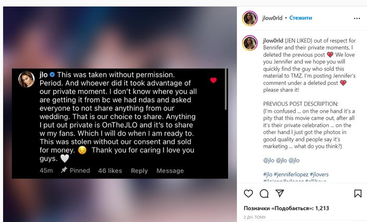Click the Reply text under the comment
Image resolution: width=367 pixels, height=222 pixels.
tap(139, 170)
